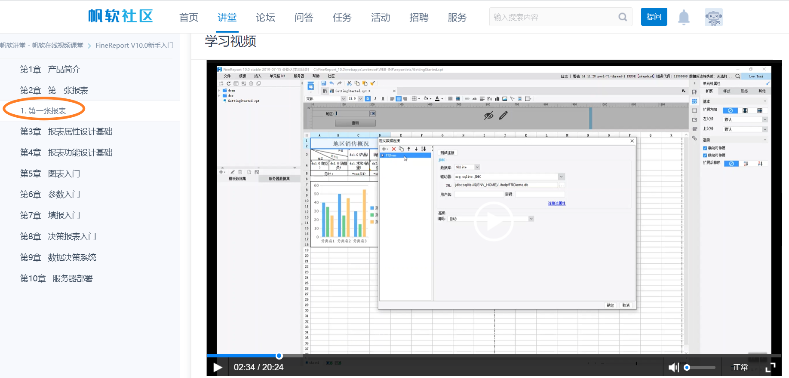
Task: Click the redo arrow in the FineReport toolbar
Action: (339, 83)
